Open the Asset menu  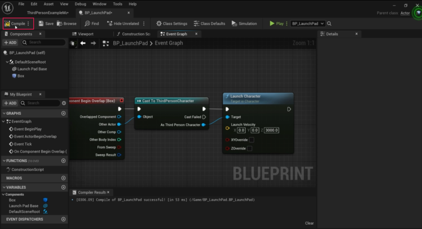click(x=48, y=4)
